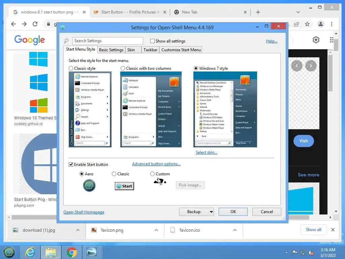Open the Chrome profile avatar
The width and height of the screenshot is (345, 259).
tap(321, 24)
